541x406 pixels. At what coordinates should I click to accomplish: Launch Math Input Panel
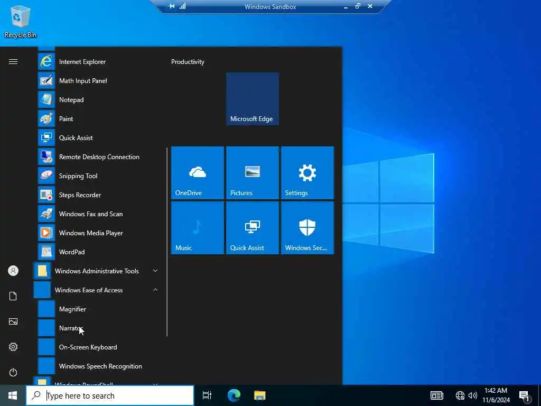98,81
